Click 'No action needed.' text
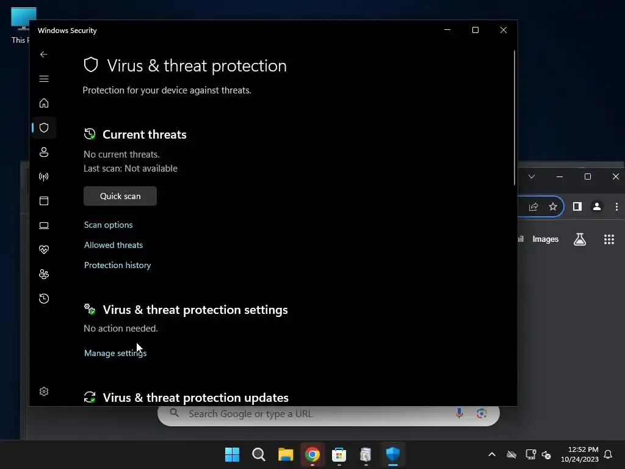Screen dimensions: 625x469 click(121, 328)
